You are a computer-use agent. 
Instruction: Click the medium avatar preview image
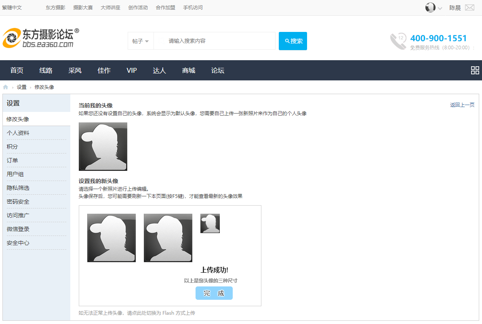(x=168, y=238)
